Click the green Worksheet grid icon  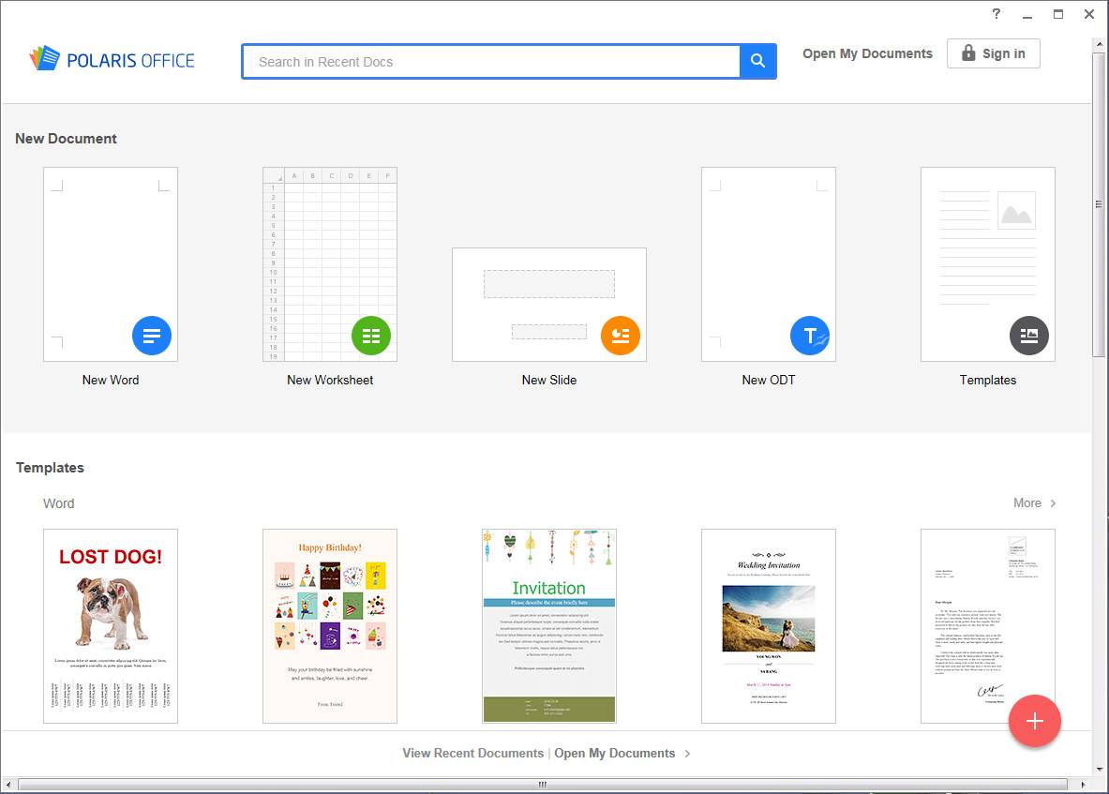[x=370, y=336]
